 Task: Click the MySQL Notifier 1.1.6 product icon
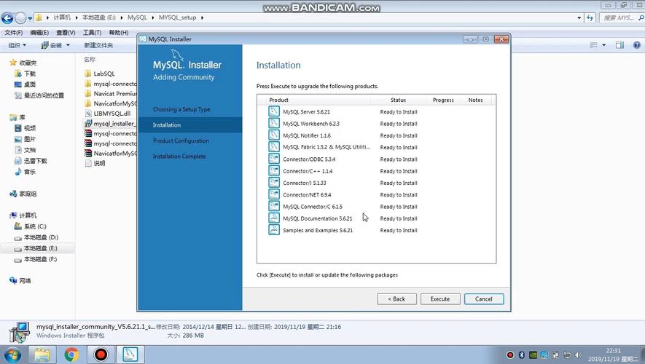274,135
